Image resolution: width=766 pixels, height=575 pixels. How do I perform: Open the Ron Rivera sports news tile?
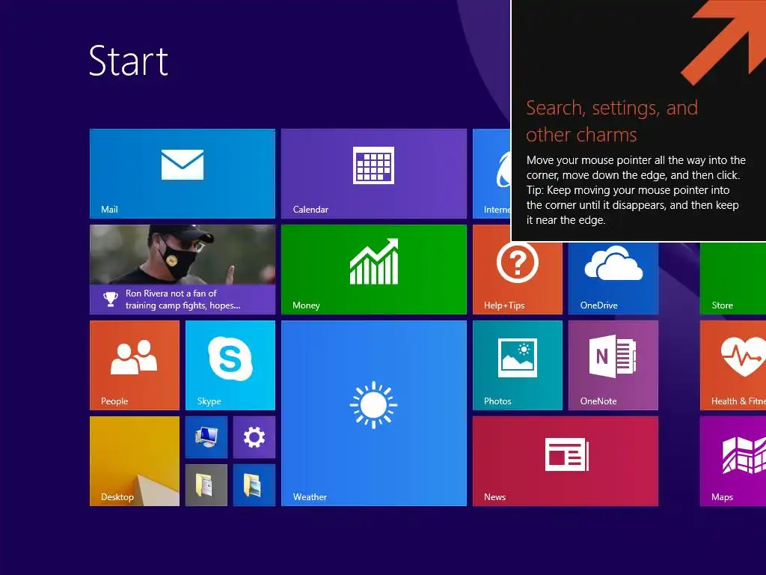[183, 270]
